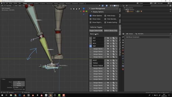Open the Bone properties tab icon
This screenshot has width=172, height=97.
123,64
